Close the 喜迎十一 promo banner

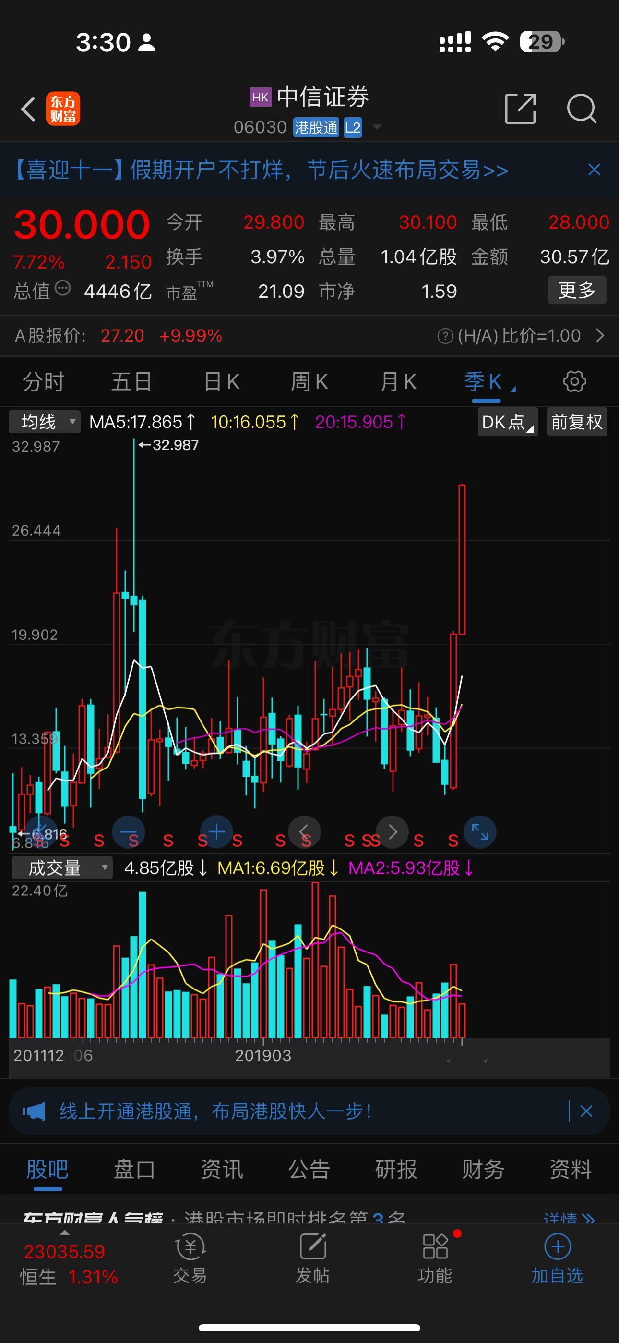point(595,170)
